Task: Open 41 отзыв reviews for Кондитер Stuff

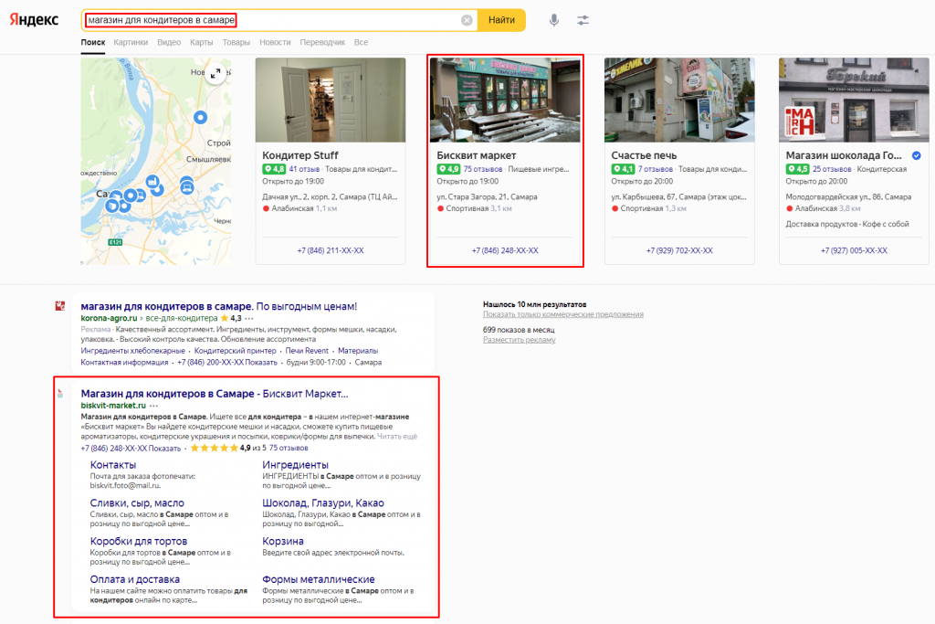Action: (304, 169)
